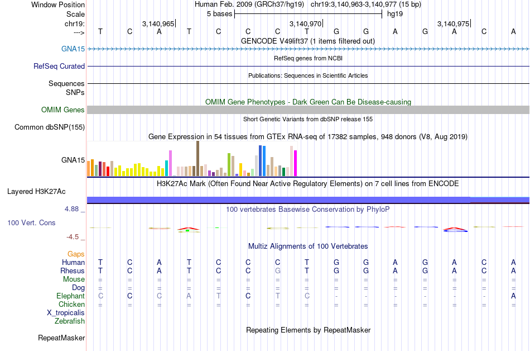This screenshot has height=351, width=530.
Task: Click the 100 Vert. Cons label
Action: 31,222
